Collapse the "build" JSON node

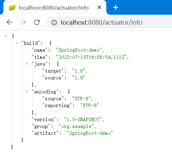17,43
